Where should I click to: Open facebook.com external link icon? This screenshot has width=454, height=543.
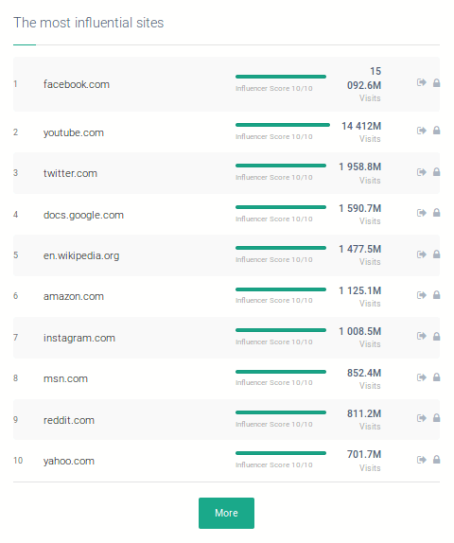tap(422, 82)
